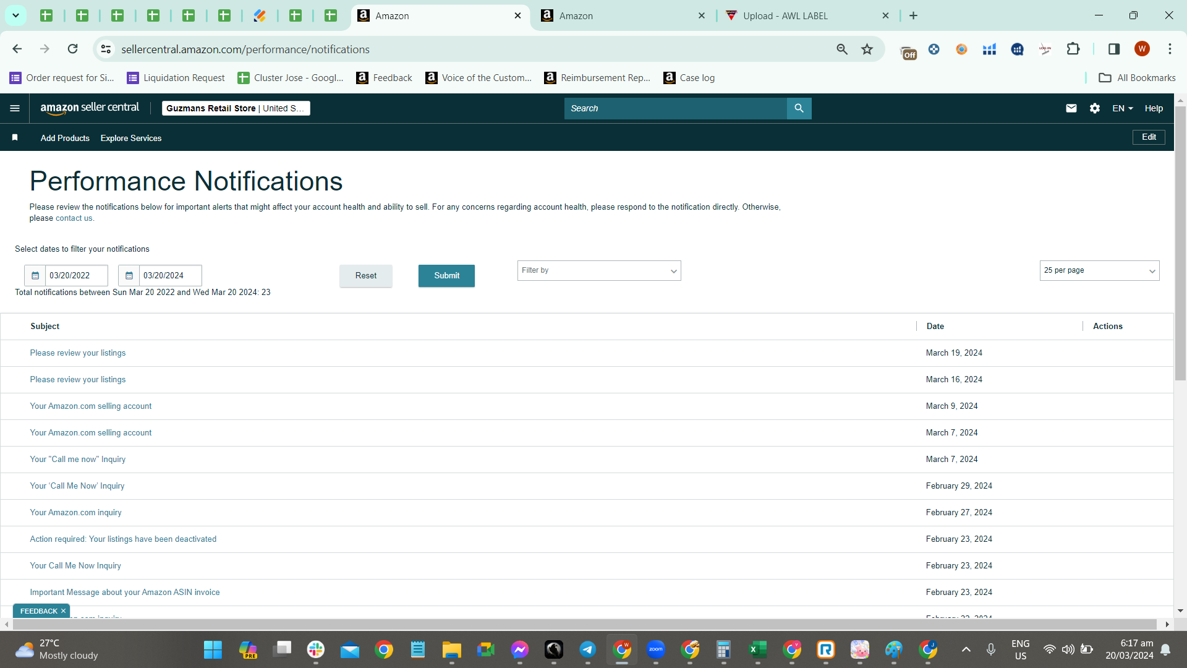Image resolution: width=1187 pixels, height=668 pixels.
Task: Open the Explore Services menu item
Action: tap(131, 138)
